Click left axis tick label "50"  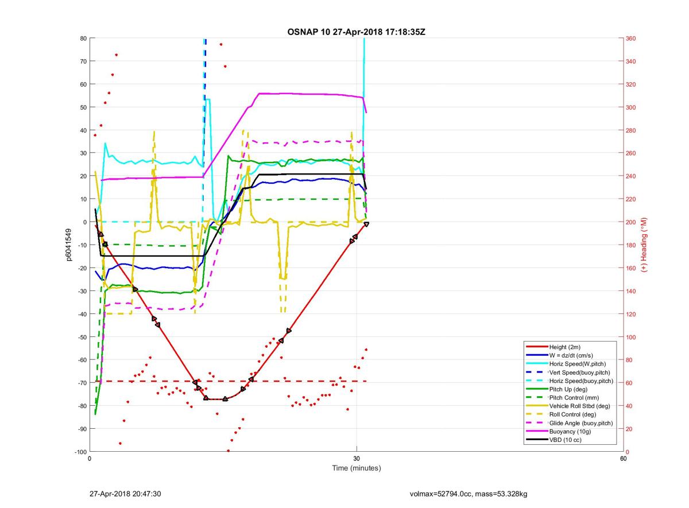pos(83,107)
